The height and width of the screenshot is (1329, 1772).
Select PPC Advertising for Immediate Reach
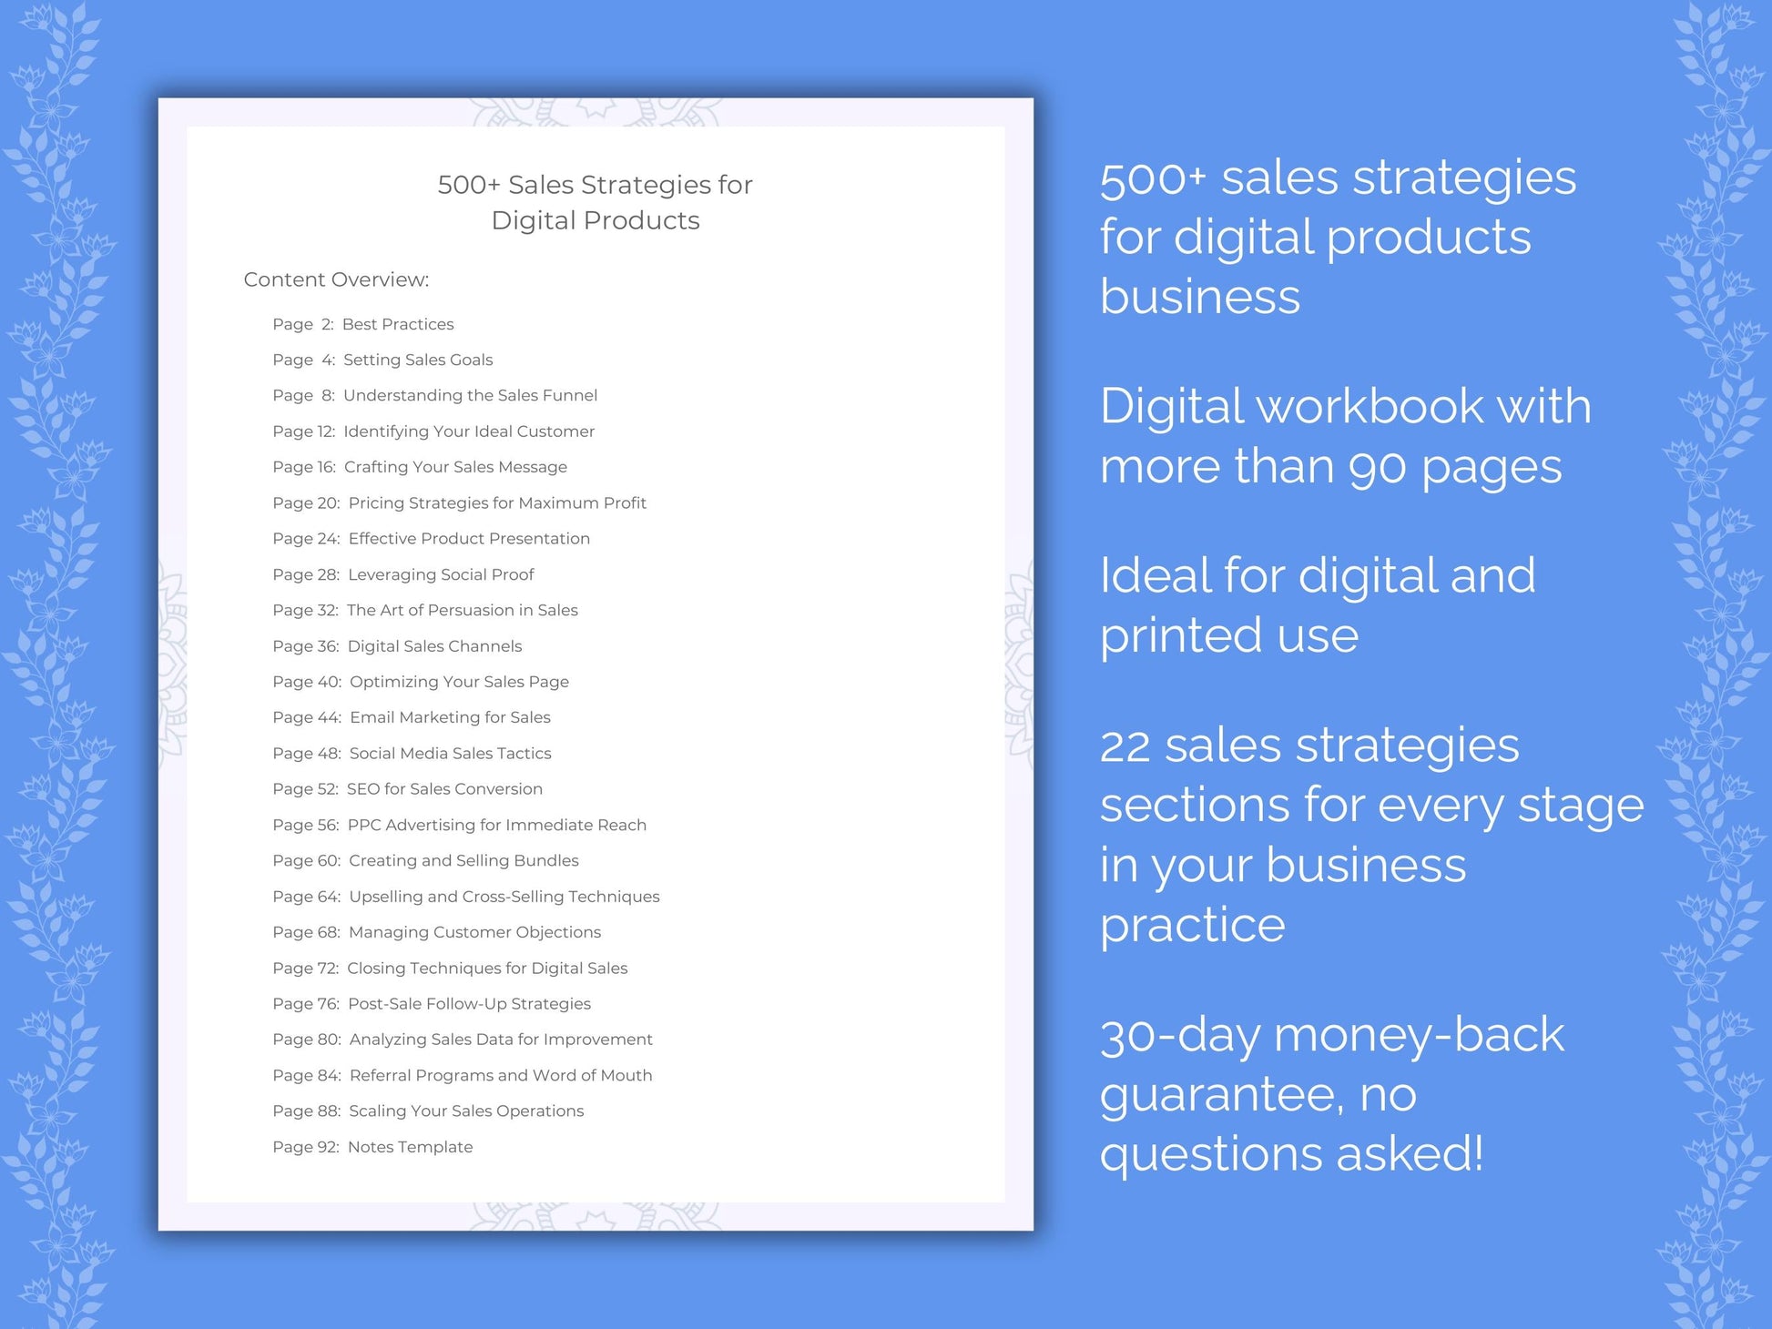pos(490,824)
